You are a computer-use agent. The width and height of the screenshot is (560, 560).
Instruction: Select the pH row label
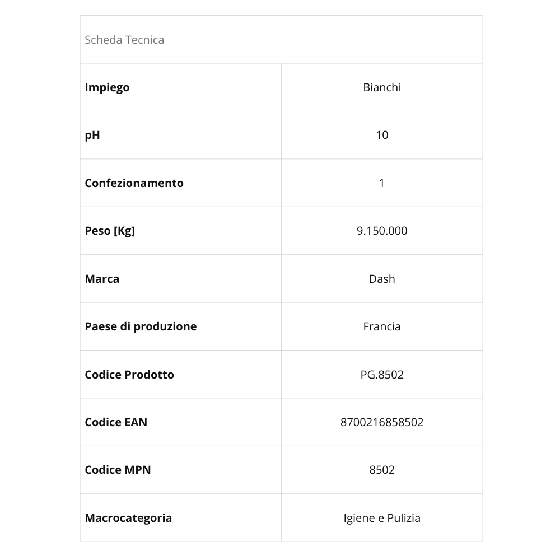(92, 135)
